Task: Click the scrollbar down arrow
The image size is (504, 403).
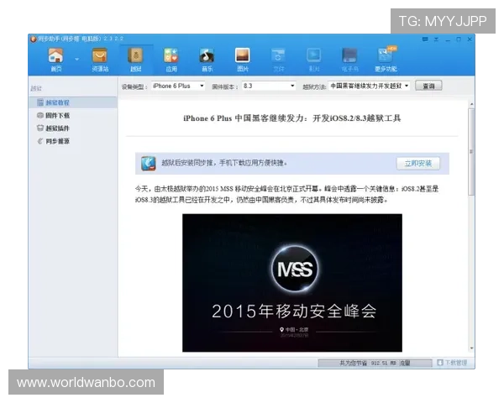Action: [x=471, y=348]
